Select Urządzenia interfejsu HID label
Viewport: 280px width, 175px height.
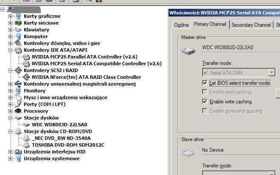click(x=54, y=152)
